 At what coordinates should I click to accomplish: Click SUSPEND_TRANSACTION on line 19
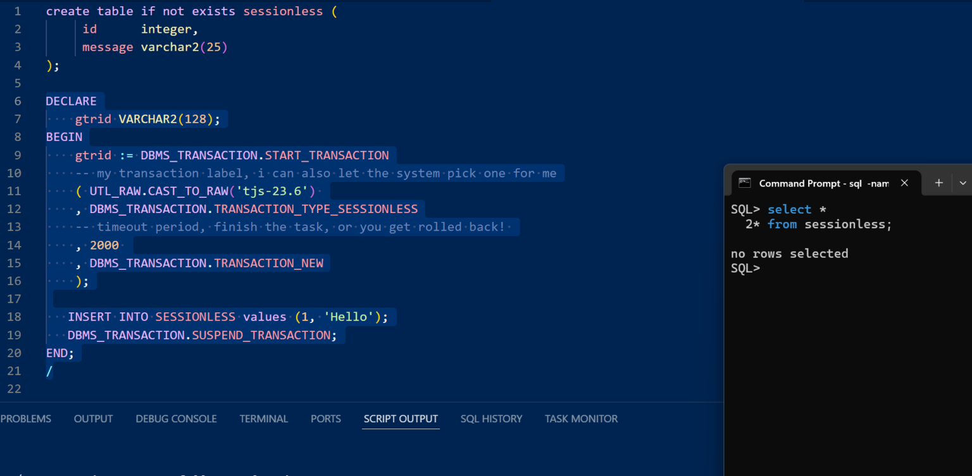click(261, 335)
